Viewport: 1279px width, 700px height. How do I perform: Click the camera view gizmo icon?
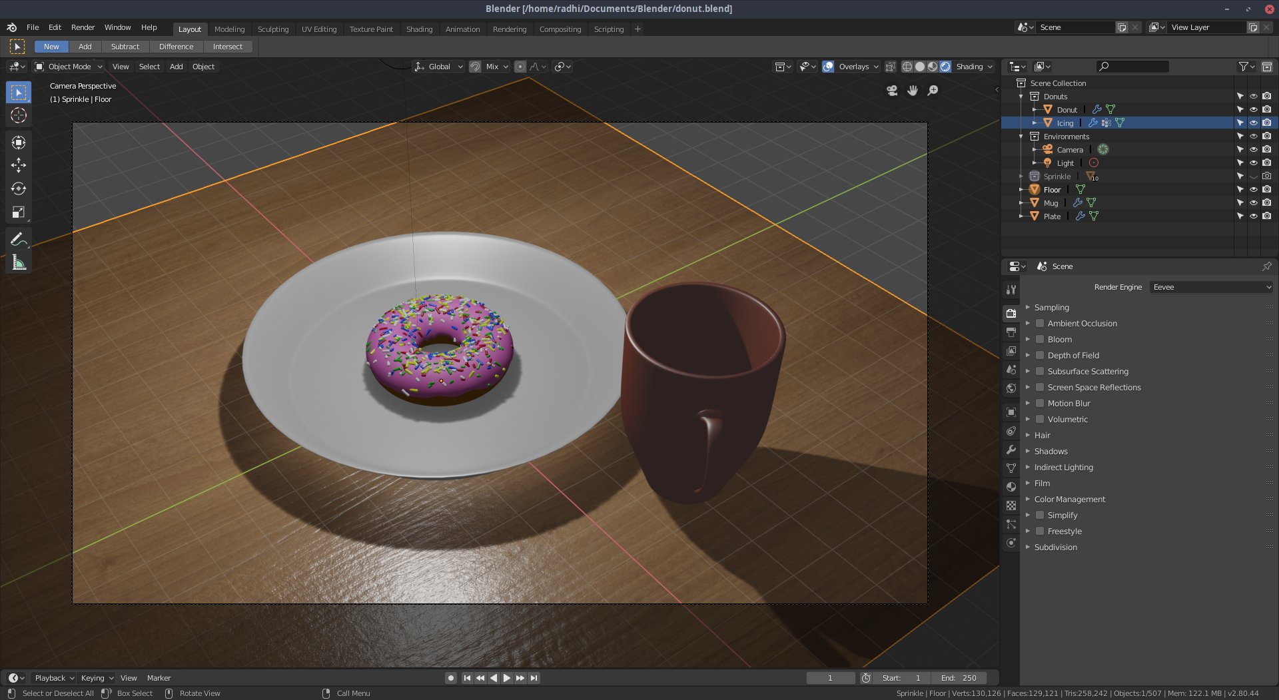(x=892, y=90)
